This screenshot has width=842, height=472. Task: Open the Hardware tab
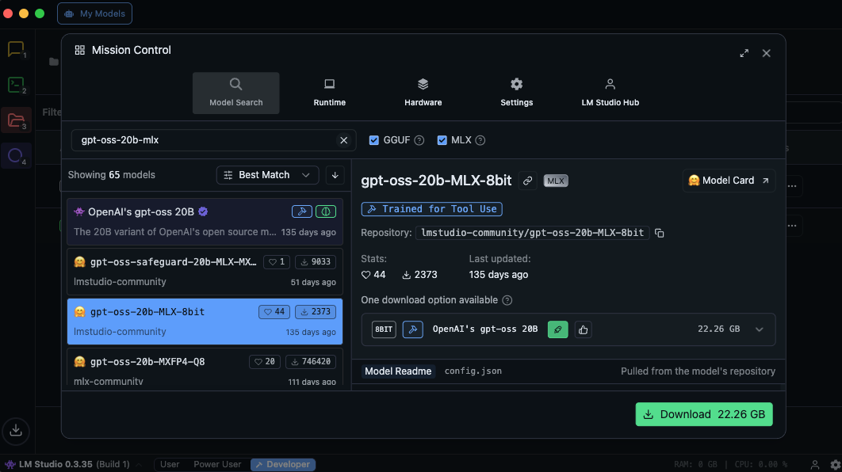[423, 93]
